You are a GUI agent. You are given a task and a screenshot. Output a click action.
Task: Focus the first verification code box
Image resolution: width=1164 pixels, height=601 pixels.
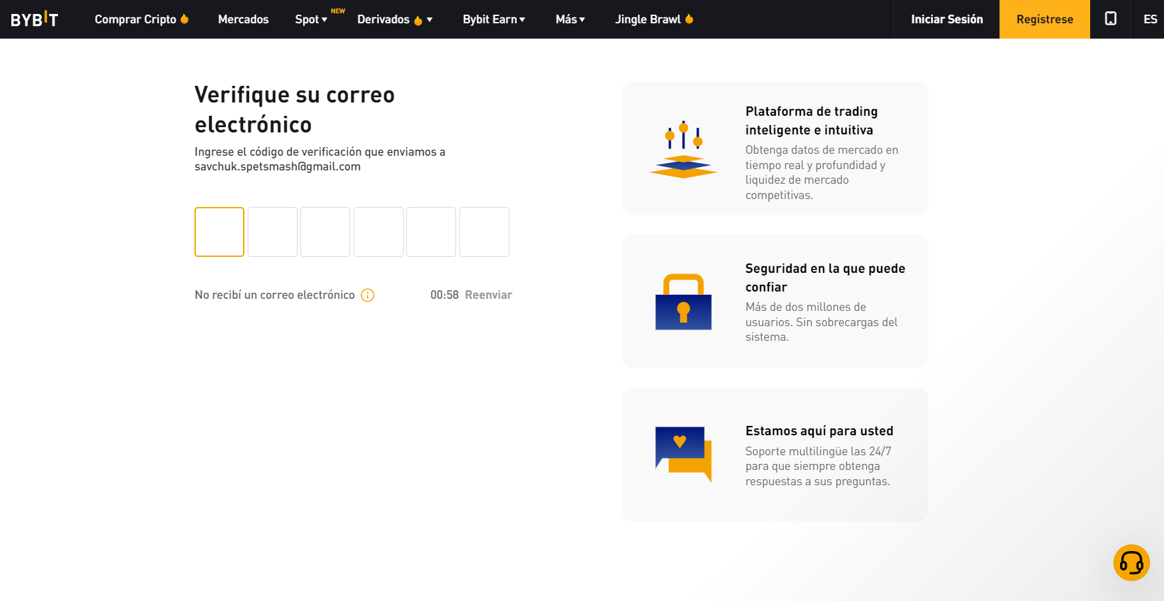219,232
